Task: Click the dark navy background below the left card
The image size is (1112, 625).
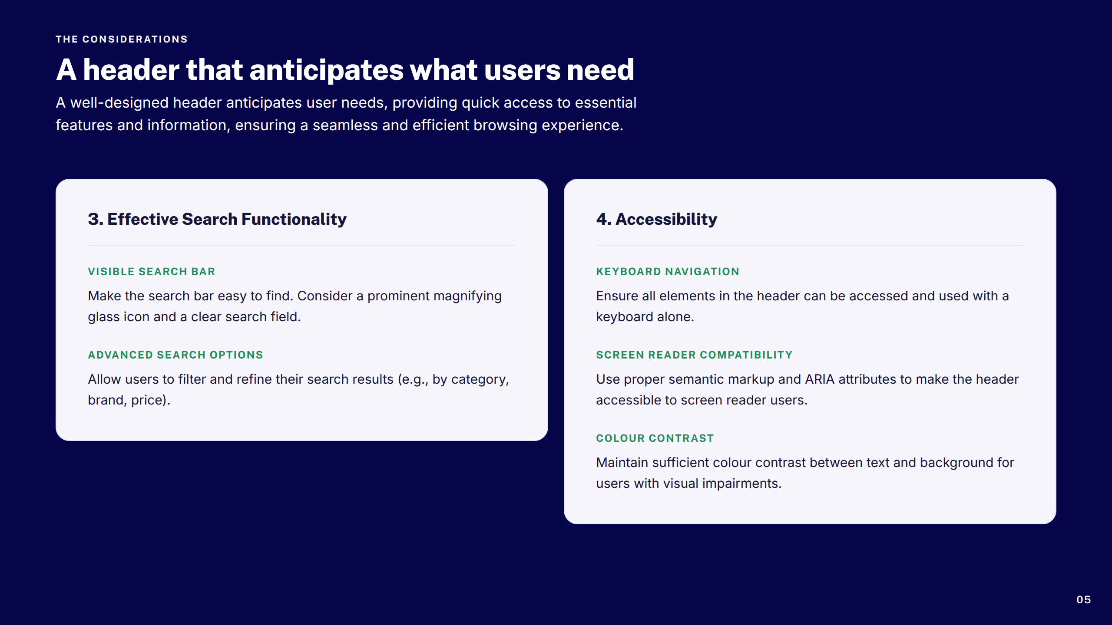Action: pos(302,521)
